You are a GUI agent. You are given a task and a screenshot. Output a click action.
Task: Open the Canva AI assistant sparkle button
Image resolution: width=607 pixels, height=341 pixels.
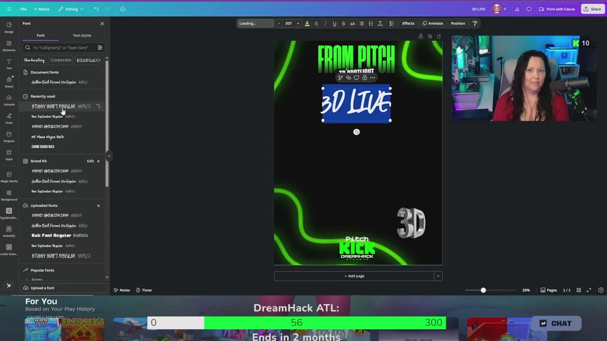click(x=9, y=286)
